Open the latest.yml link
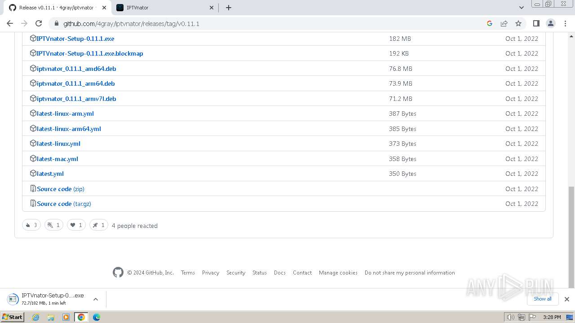The width and height of the screenshot is (575, 323). [50, 174]
